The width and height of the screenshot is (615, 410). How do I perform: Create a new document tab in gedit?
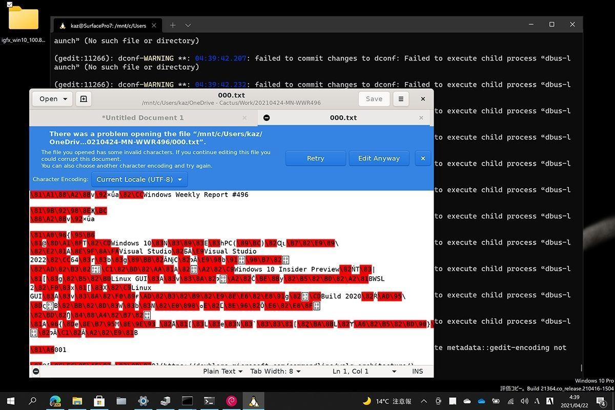coord(84,99)
